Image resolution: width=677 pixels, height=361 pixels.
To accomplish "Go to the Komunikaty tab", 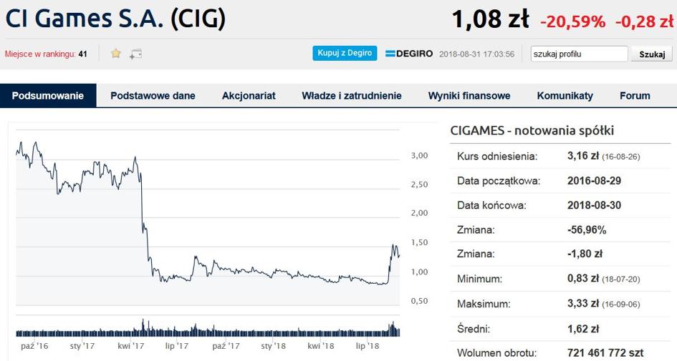I will [x=565, y=96].
